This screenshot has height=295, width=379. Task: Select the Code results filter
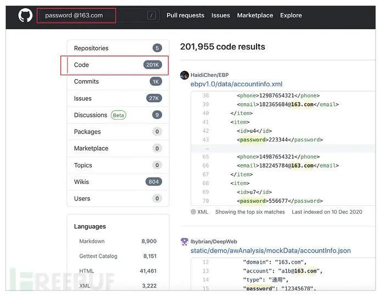pos(81,65)
